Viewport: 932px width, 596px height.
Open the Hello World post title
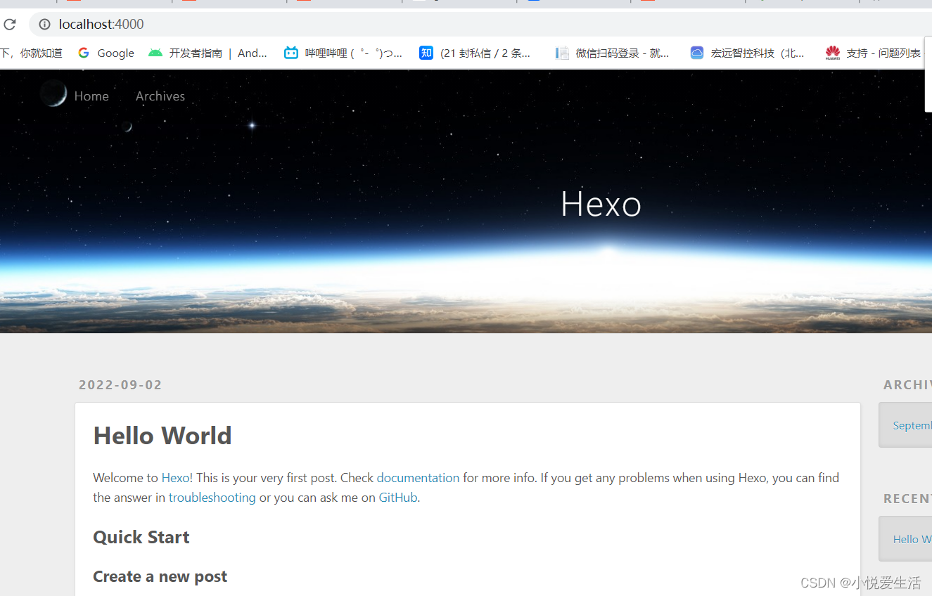pos(162,435)
